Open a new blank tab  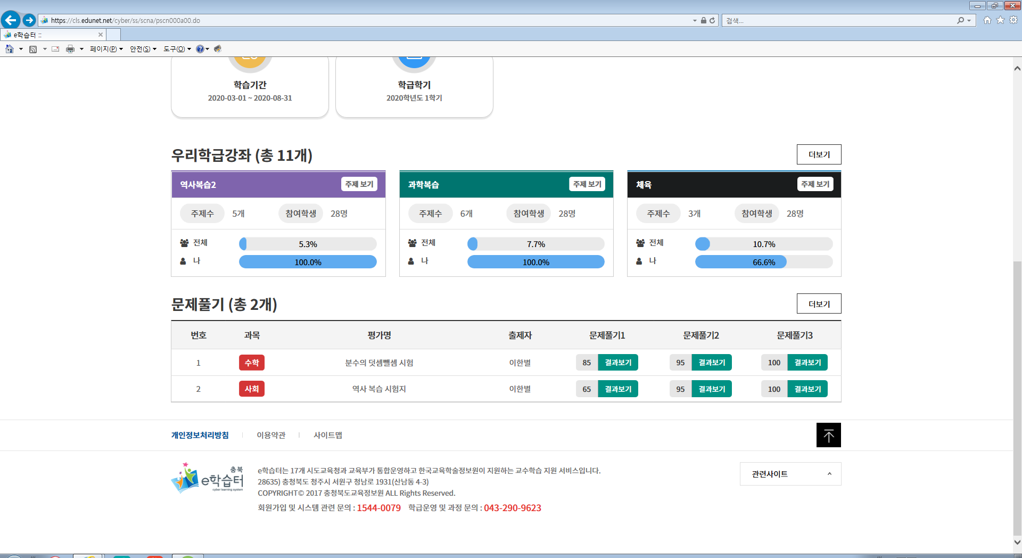click(x=113, y=35)
